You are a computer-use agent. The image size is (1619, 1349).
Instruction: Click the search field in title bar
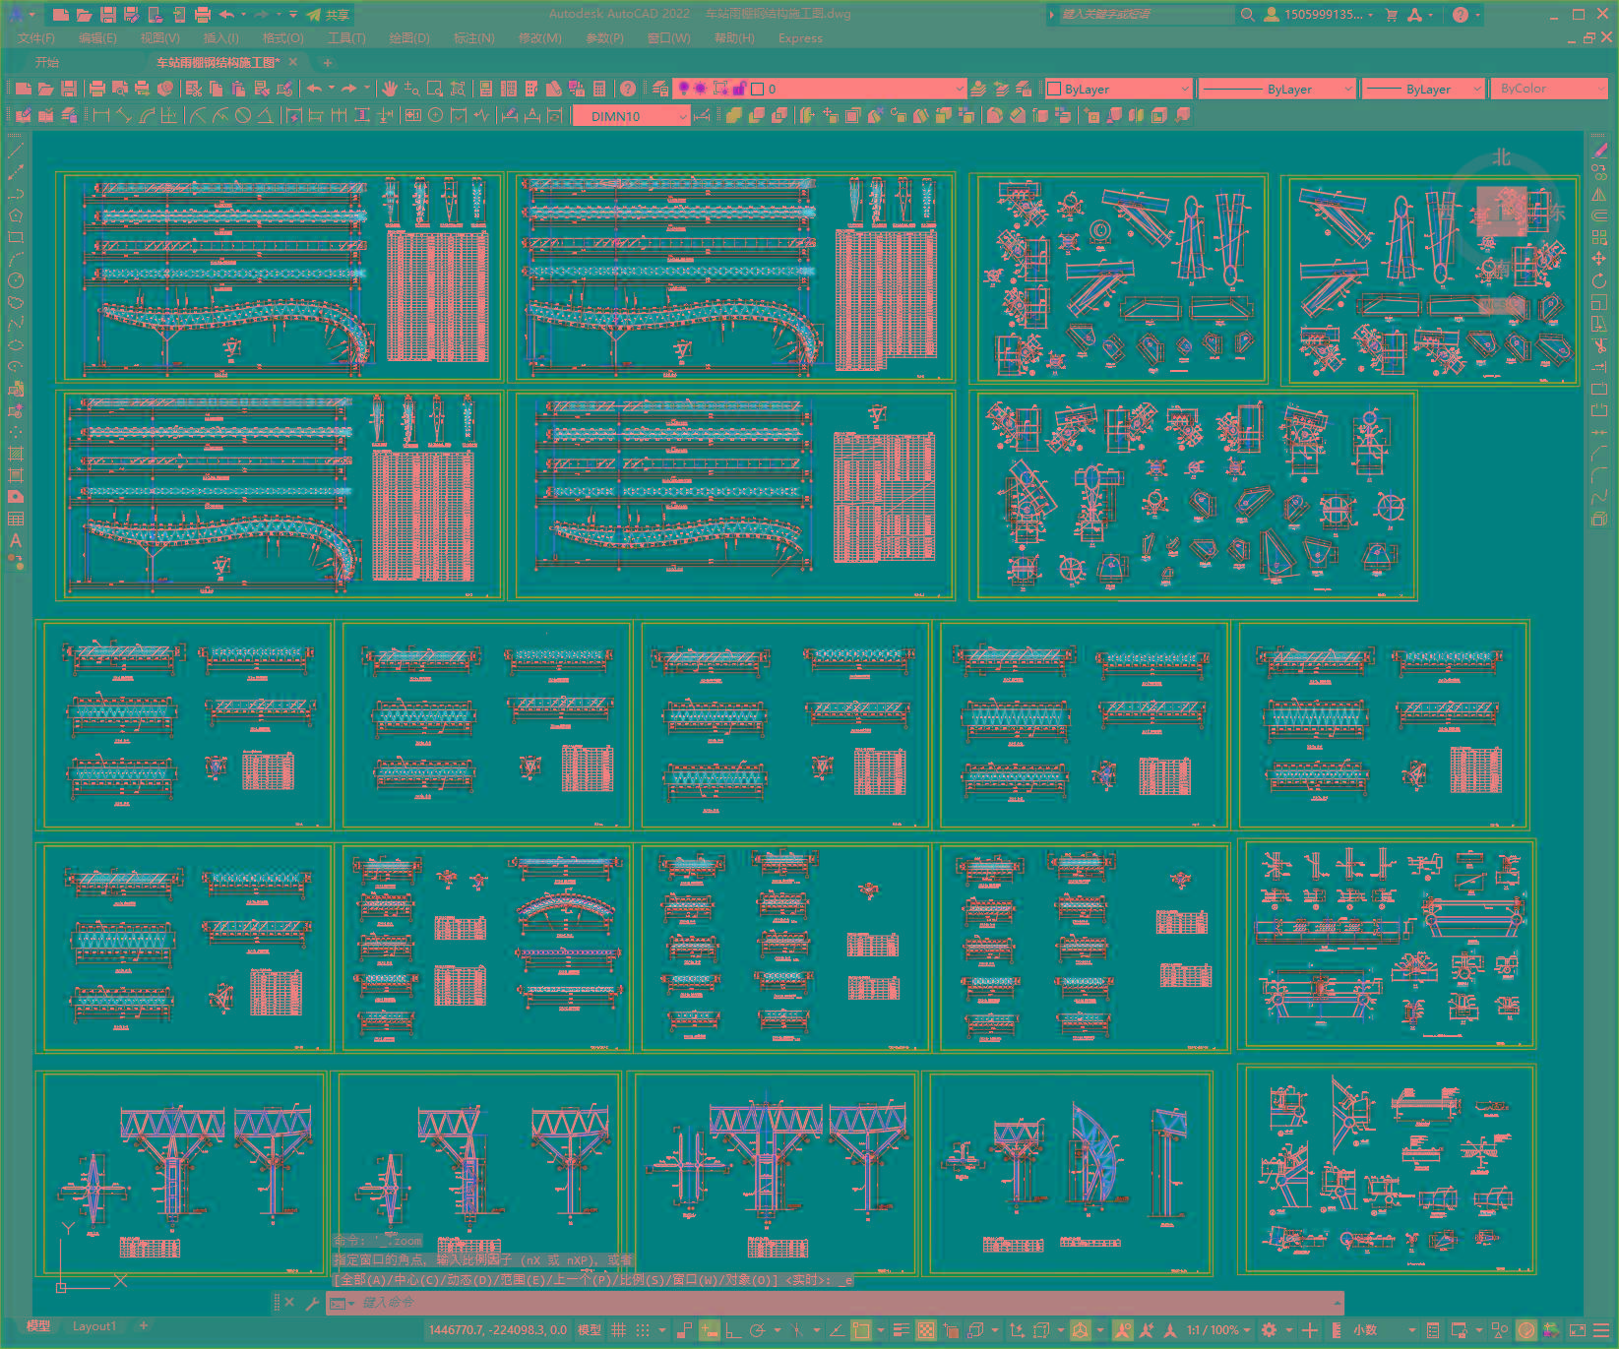tap(1145, 15)
